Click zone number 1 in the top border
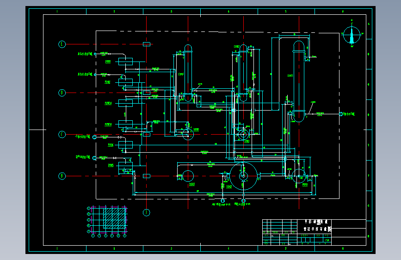Screen dimensions: 401x260 (x=57, y=12)
